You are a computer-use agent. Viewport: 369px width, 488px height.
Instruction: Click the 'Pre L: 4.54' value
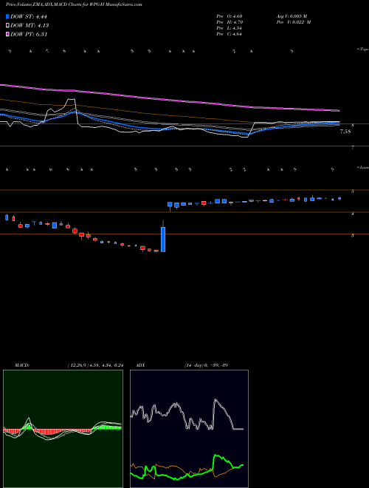[230, 28]
